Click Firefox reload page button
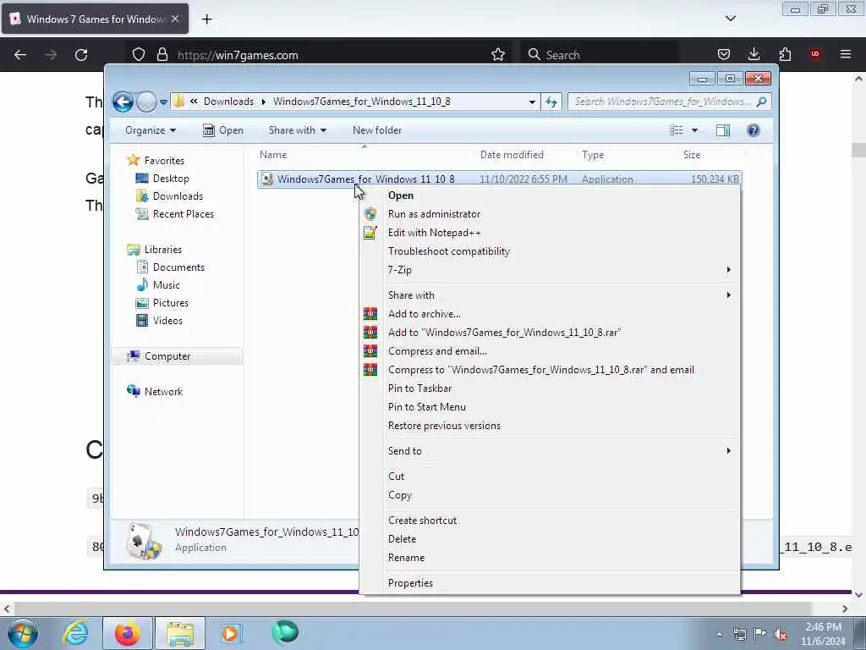Screen dimensions: 866x650 coord(81,55)
